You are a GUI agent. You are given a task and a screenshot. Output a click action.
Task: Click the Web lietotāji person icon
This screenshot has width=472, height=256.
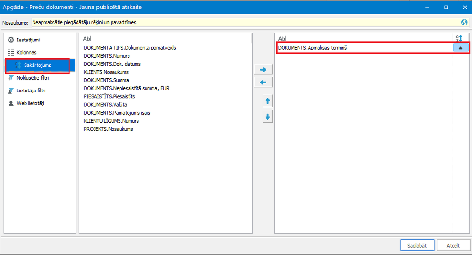[x=11, y=103]
